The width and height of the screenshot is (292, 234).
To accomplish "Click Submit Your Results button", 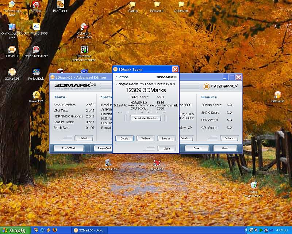I will coord(145,118).
